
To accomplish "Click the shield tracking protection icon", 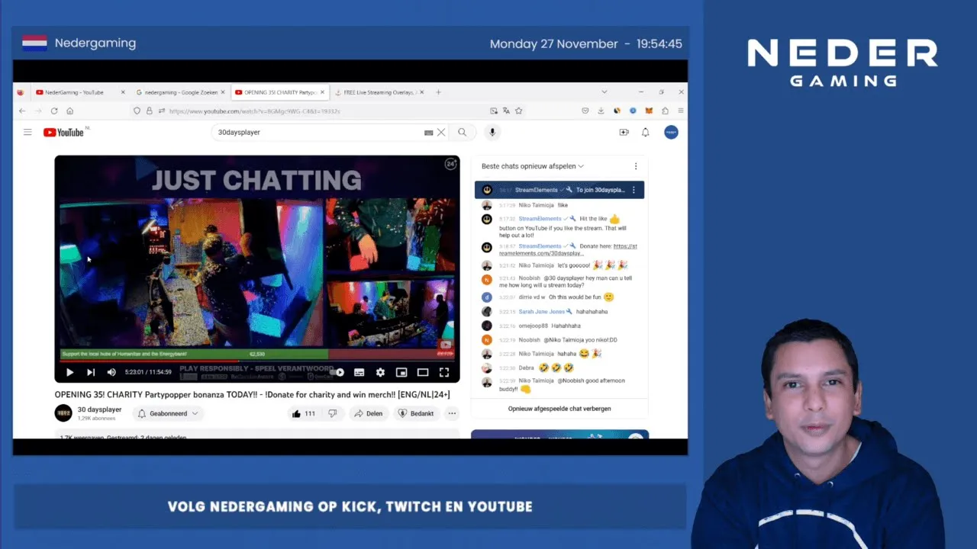I will (x=137, y=111).
